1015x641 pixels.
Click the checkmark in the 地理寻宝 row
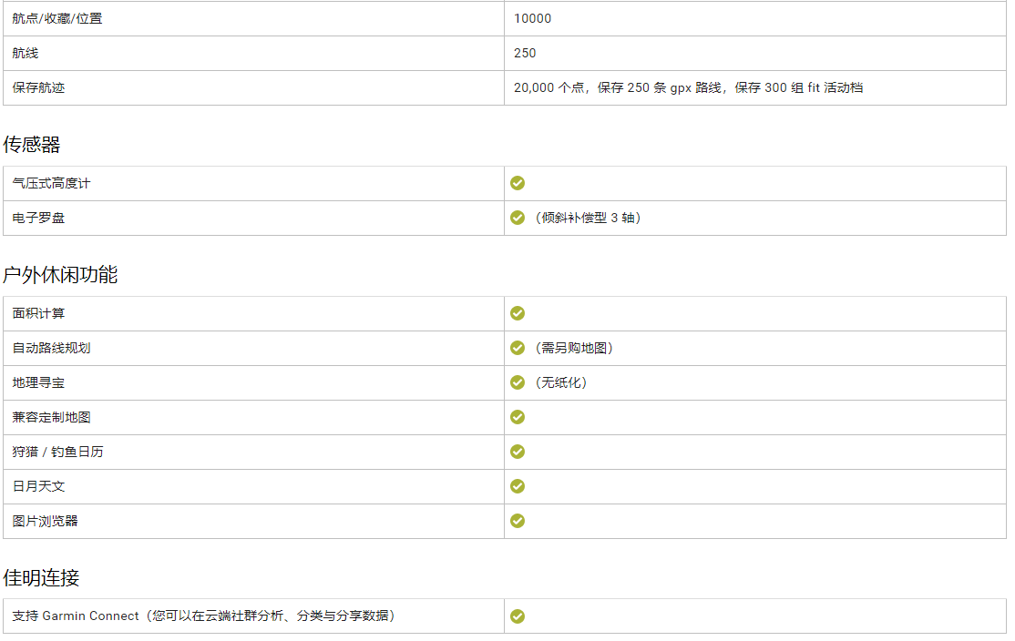pyautogui.click(x=518, y=382)
